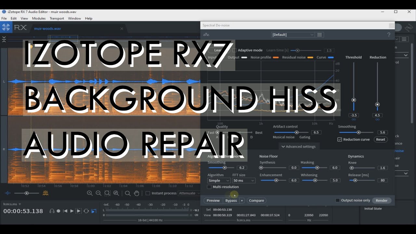Open the Transport menu

pyautogui.click(x=57, y=19)
